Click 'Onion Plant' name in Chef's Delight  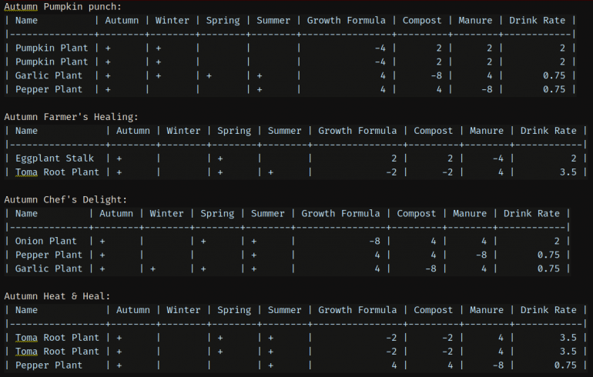[45, 241]
